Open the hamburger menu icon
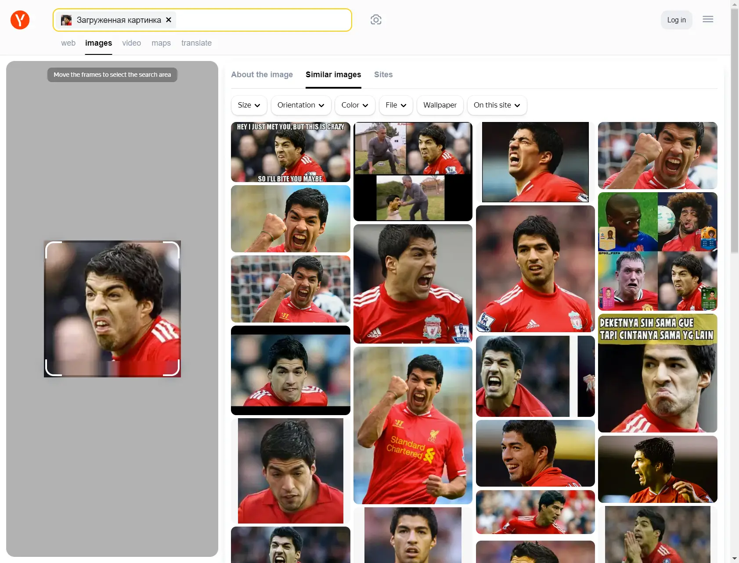The image size is (739, 563). [x=707, y=19]
